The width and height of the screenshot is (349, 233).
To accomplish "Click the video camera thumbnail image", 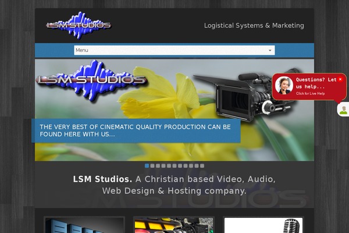I will pos(174,225).
